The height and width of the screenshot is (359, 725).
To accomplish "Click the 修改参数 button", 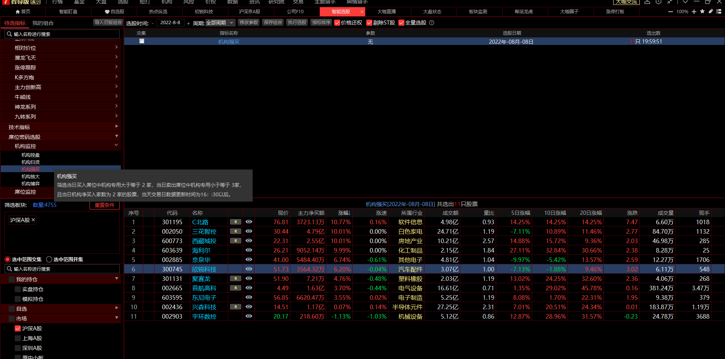I will 249,23.
